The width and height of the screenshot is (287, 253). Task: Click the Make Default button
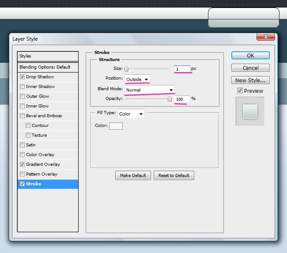pyautogui.click(x=133, y=176)
